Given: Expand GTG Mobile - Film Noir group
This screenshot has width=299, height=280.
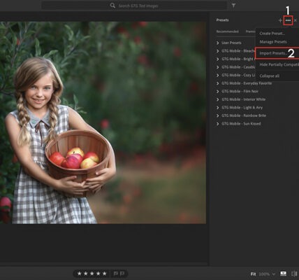Looking at the screenshot, I should tap(237, 91).
